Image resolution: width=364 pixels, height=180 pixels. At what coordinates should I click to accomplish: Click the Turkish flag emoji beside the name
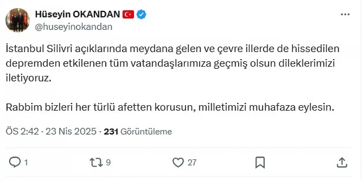point(128,14)
